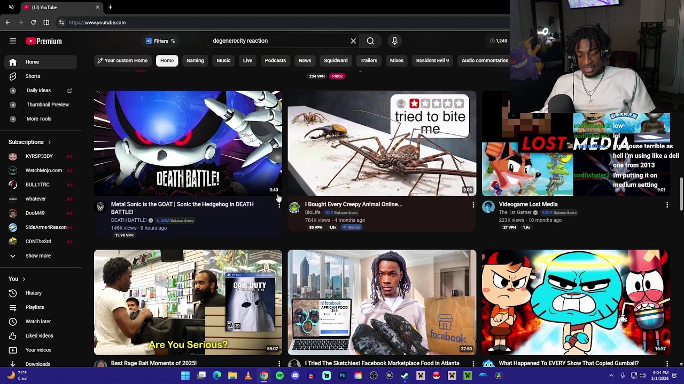Open BioLife channel avatar
This screenshot has height=384, width=684.
tap(294, 207)
